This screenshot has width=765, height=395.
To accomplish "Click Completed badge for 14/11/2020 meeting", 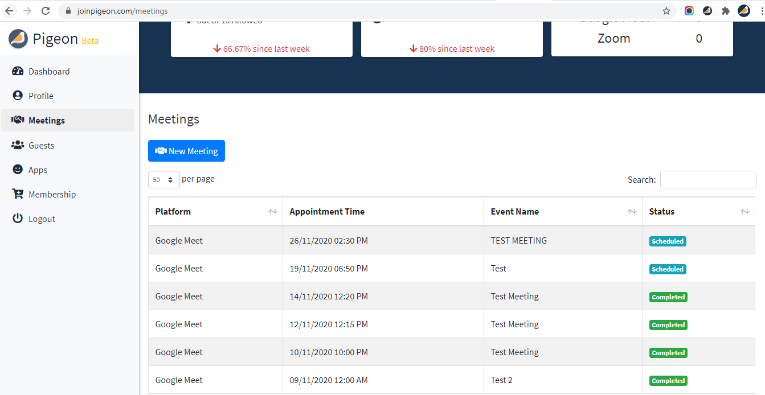I will tap(668, 297).
